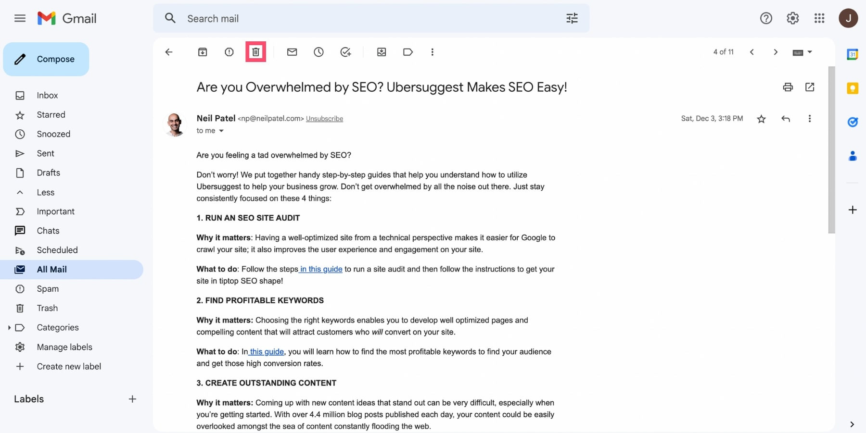Open Google Calendar side panel
The height and width of the screenshot is (433, 866).
click(853, 54)
